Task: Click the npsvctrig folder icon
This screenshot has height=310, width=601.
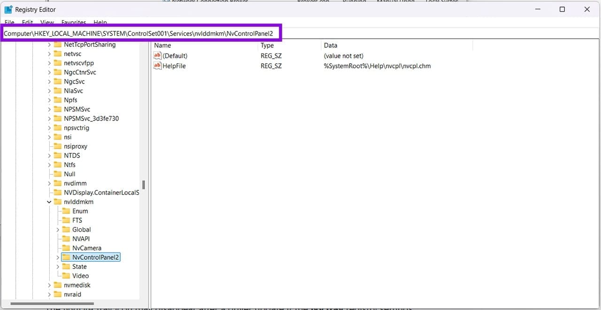Action: point(57,128)
